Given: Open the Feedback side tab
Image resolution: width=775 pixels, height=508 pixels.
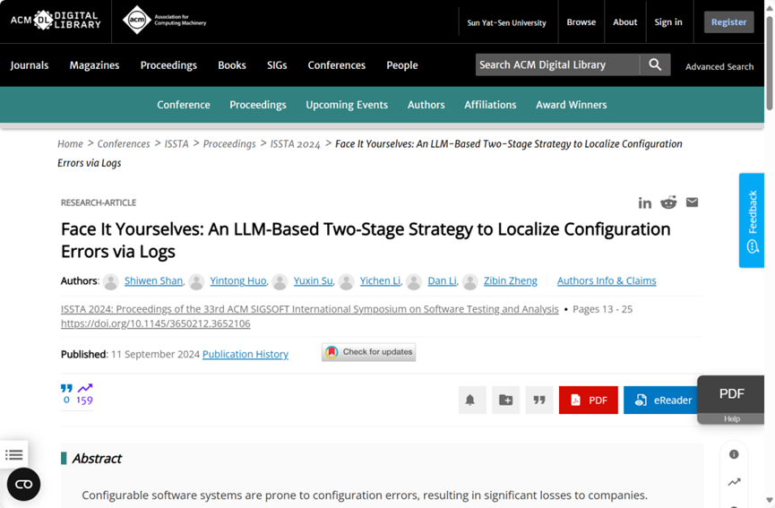Looking at the screenshot, I should pos(751,220).
